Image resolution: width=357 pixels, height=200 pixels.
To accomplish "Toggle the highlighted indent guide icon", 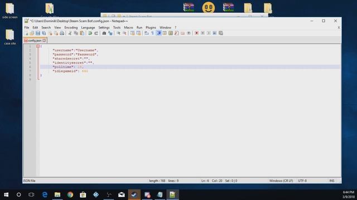I will tap(158, 33).
